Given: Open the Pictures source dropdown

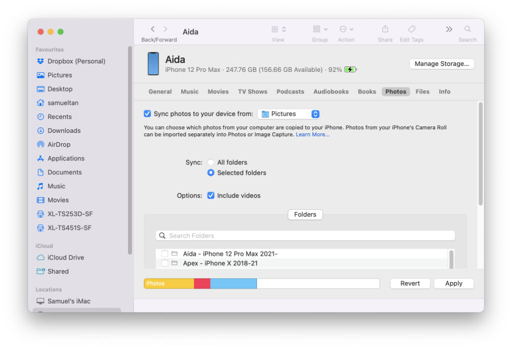Looking at the screenshot, I should [289, 114].
